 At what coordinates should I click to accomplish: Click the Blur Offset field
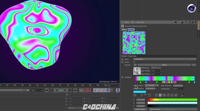point(156,71)
